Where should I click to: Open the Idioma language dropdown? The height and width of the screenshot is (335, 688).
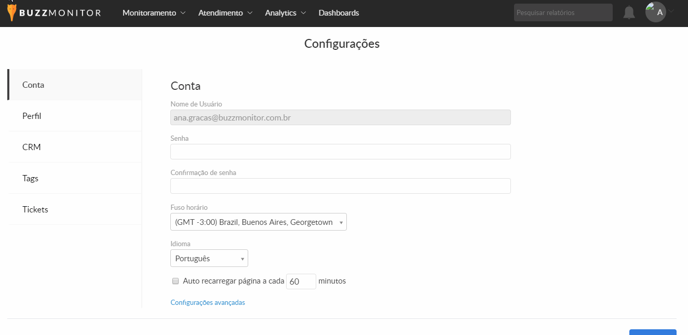click(x=209, y=258)
